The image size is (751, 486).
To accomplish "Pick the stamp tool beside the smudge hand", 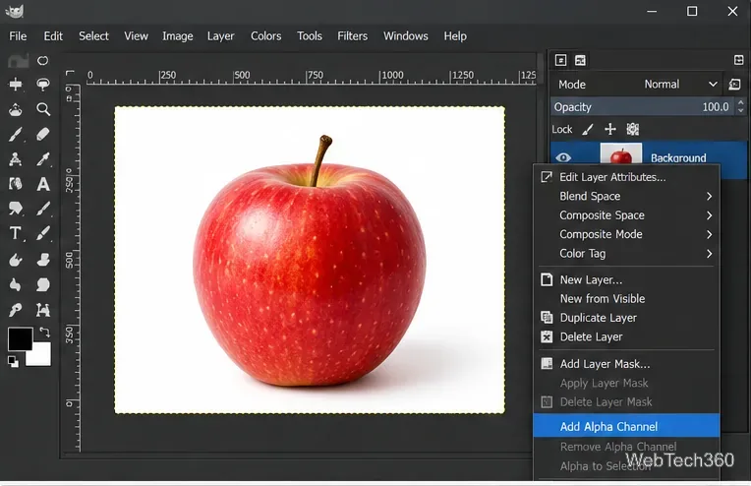I will 43,260.
